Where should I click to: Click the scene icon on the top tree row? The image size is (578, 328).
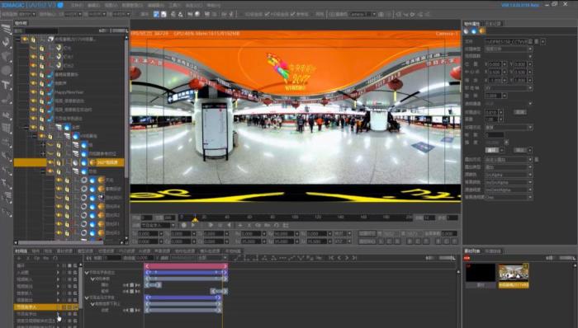pos(50,39)
